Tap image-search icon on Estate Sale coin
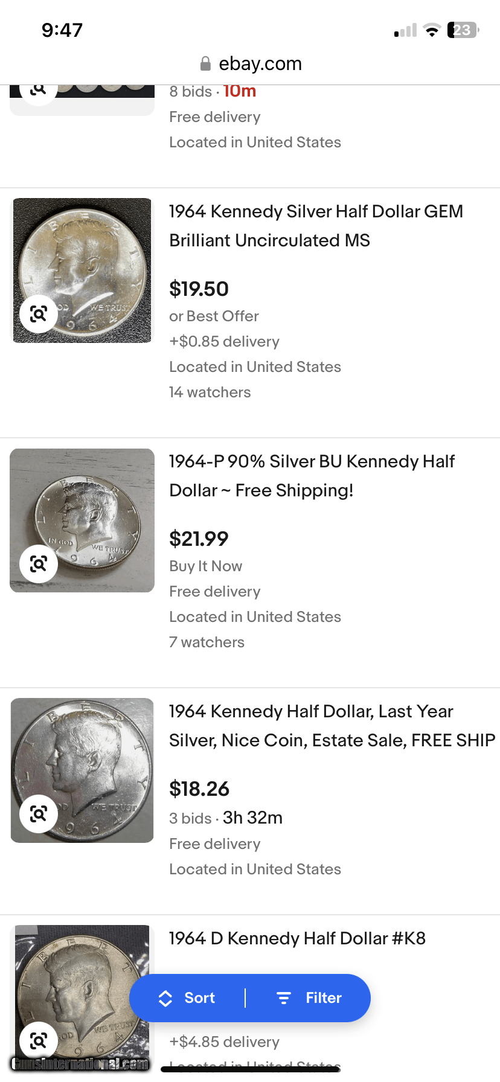This screenshot has width=500, height=1082. pos(39,814)
